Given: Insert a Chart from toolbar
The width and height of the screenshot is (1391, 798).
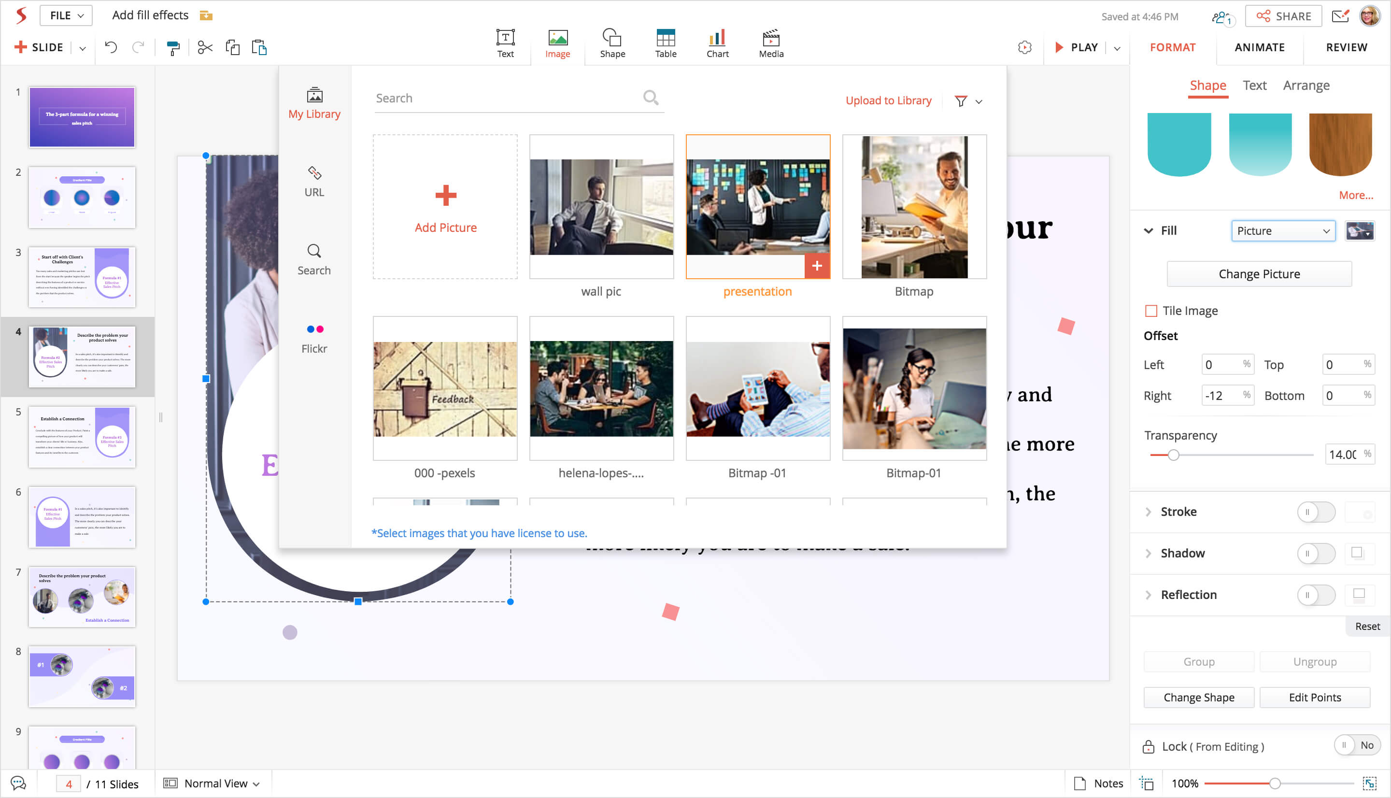Looking at the screenshot, I should 717,43.
